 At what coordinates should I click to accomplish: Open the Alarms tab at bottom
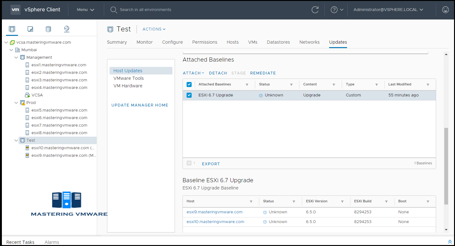[x=52, y=242]
